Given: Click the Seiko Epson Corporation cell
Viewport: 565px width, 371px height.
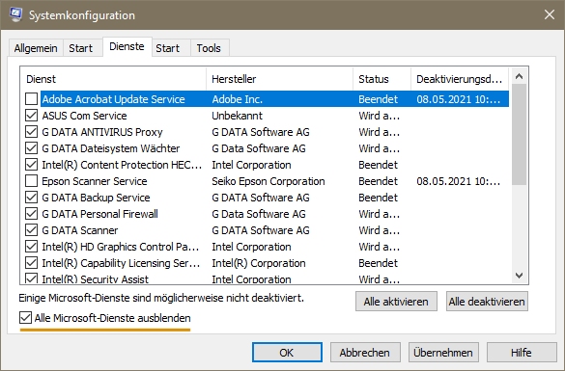Looking at the screenshot, I should pyautogui.click(x=268, y=181).
